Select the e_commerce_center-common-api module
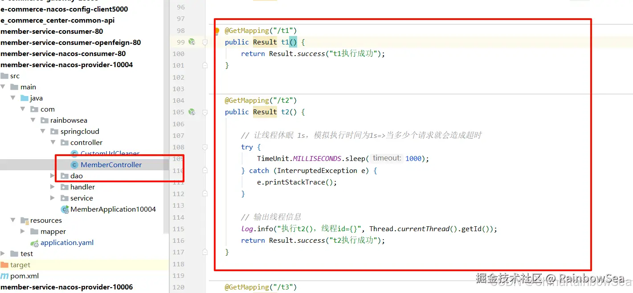This screenshot has height=293, width=633. [57, 20]
